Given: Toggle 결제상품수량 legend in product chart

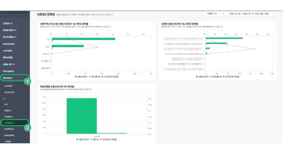Looking at the screenshot, I should pos(216,77).
